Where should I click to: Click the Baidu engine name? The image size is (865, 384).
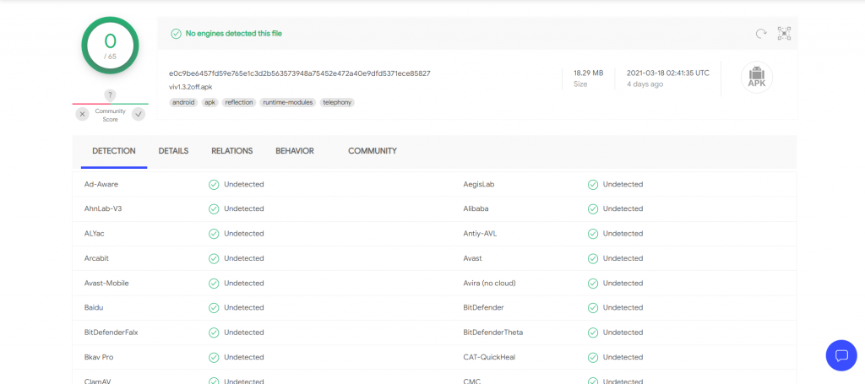(93, 307)
